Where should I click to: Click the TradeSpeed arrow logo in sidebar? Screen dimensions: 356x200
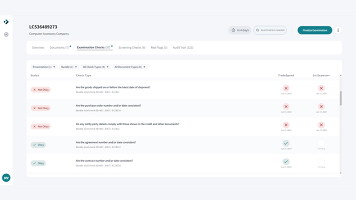pos(6,22)
